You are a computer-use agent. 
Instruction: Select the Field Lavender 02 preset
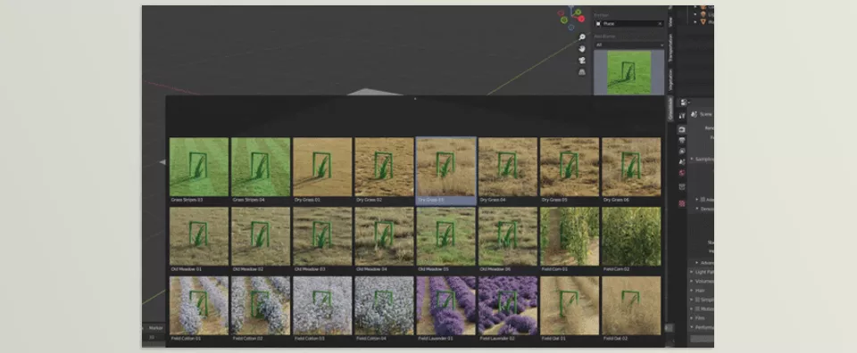[508, 306]
